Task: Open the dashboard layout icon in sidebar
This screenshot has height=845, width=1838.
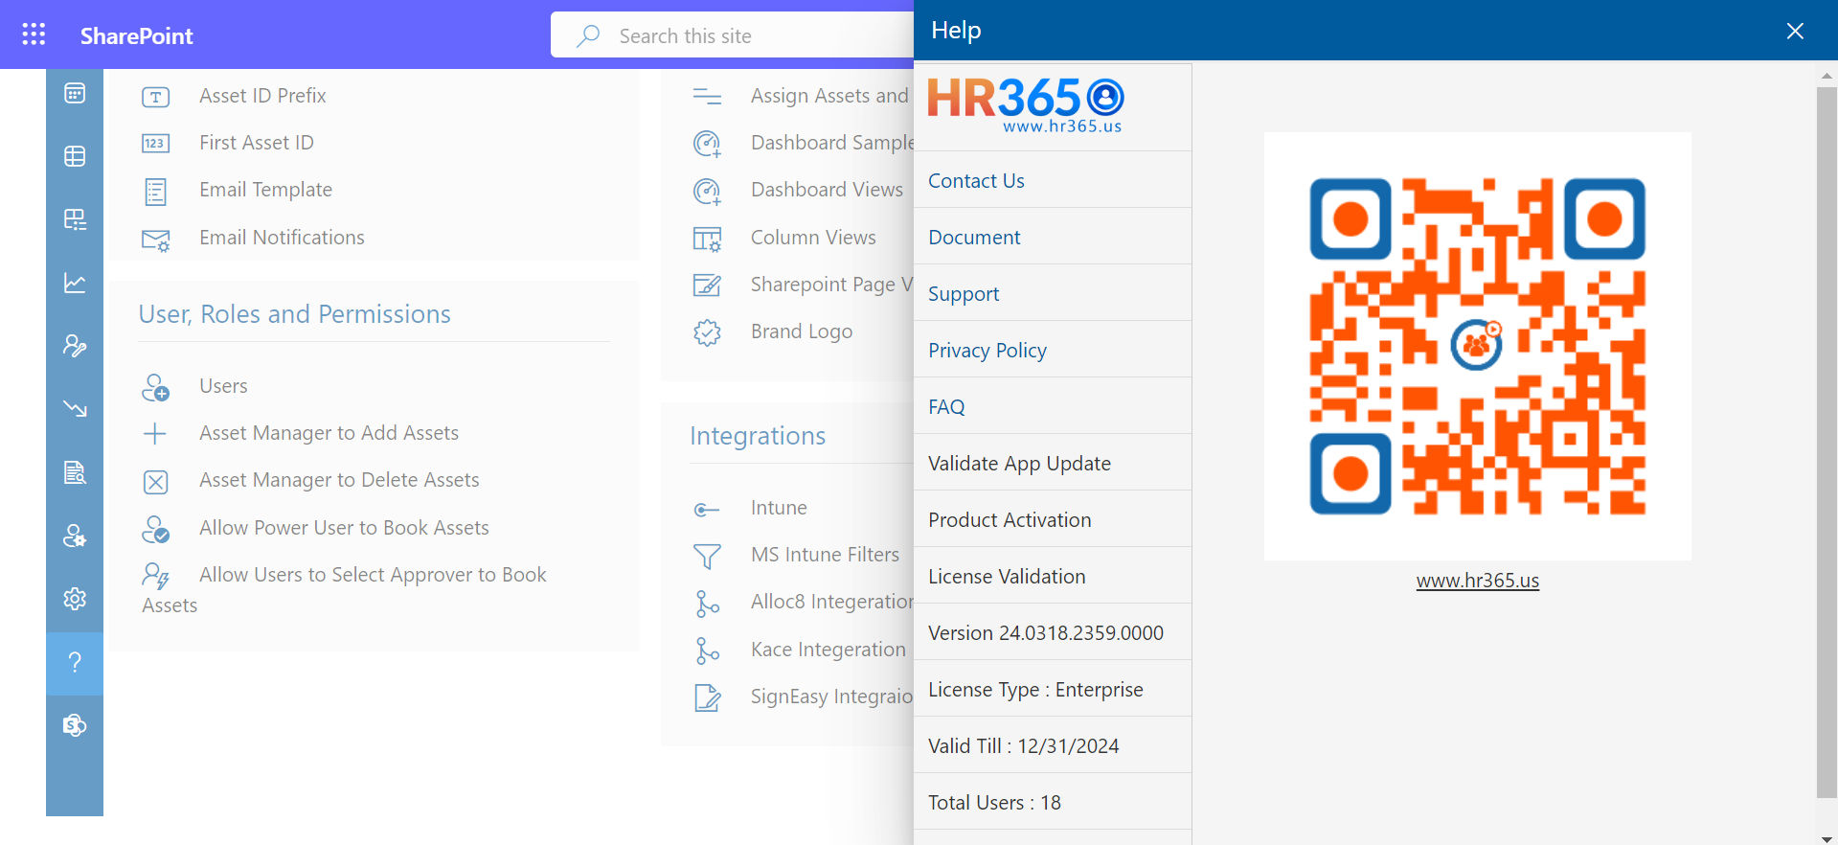Action: pyautogui.click(x=75, y=219)
